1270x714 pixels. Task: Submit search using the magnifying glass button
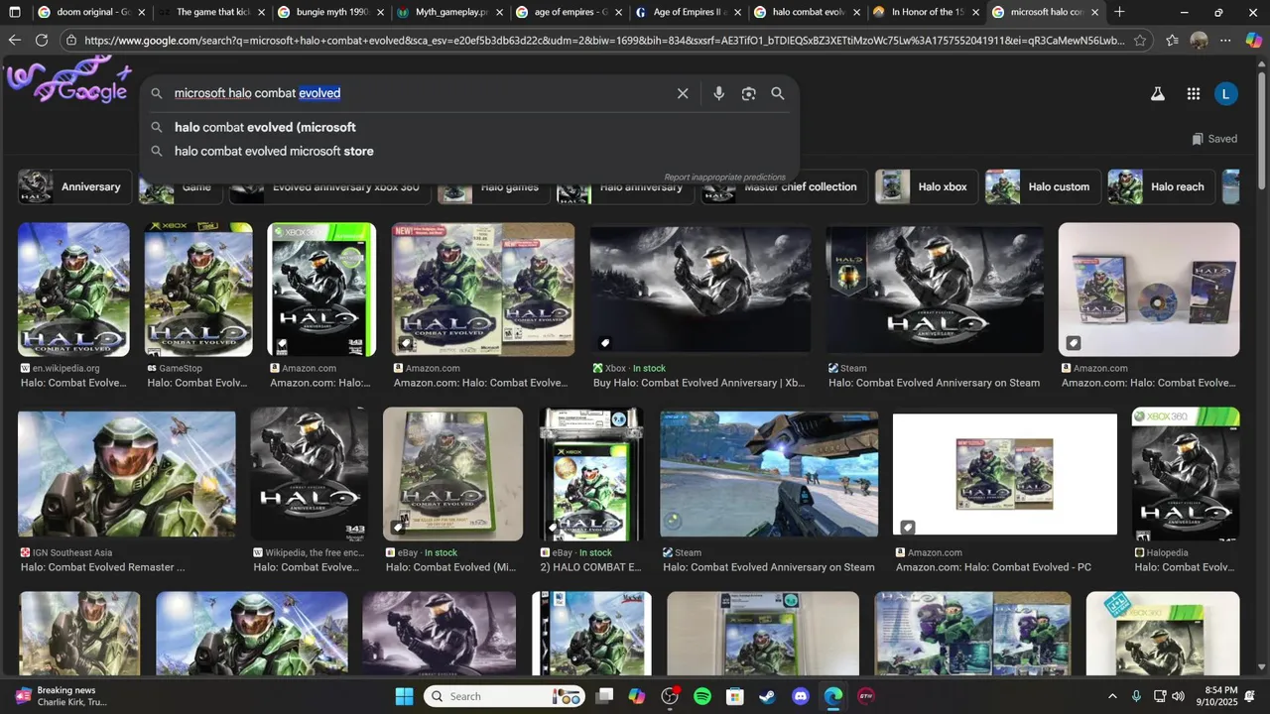click(778, 93)
